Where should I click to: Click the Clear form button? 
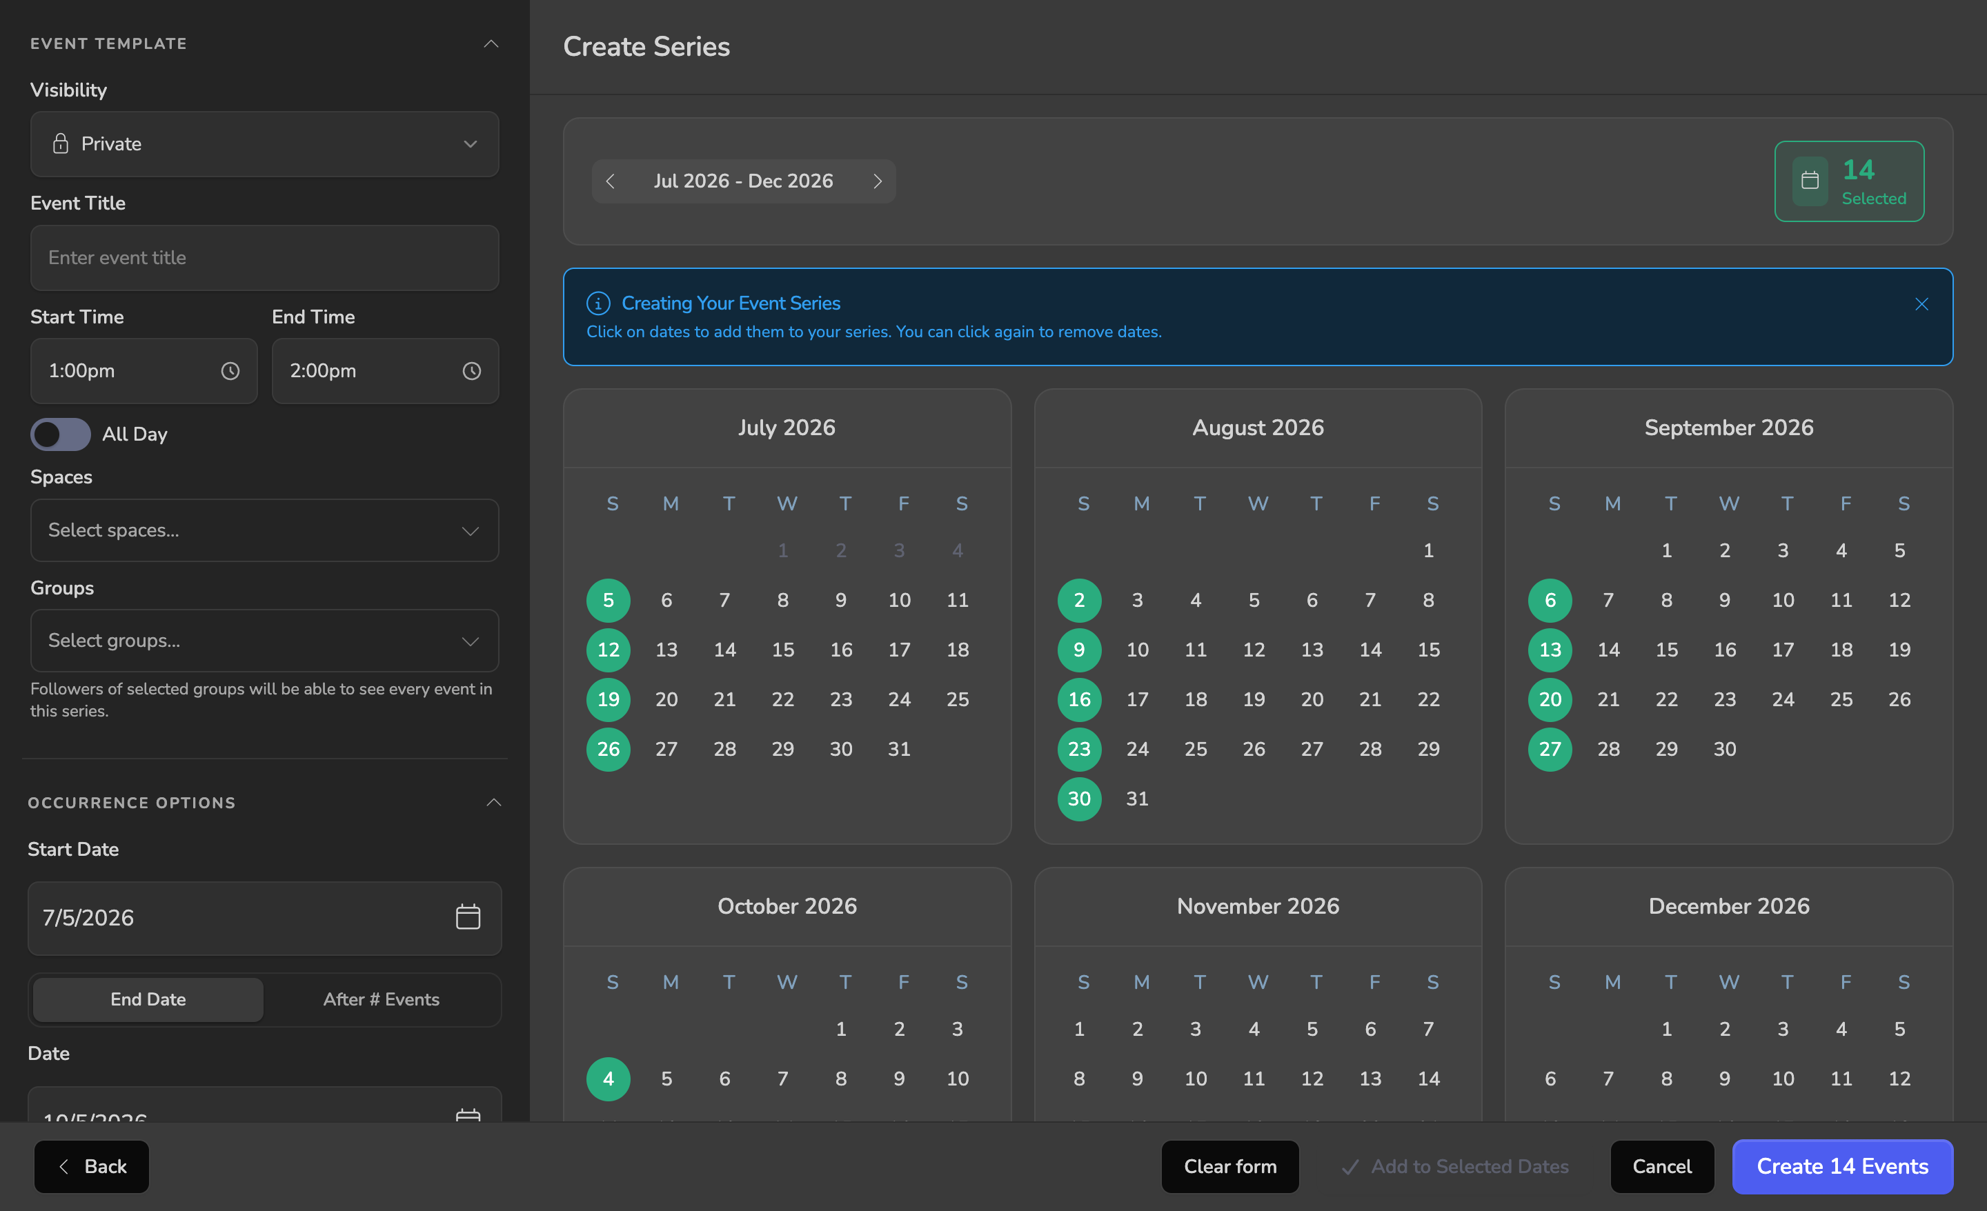(1231, 1167)
